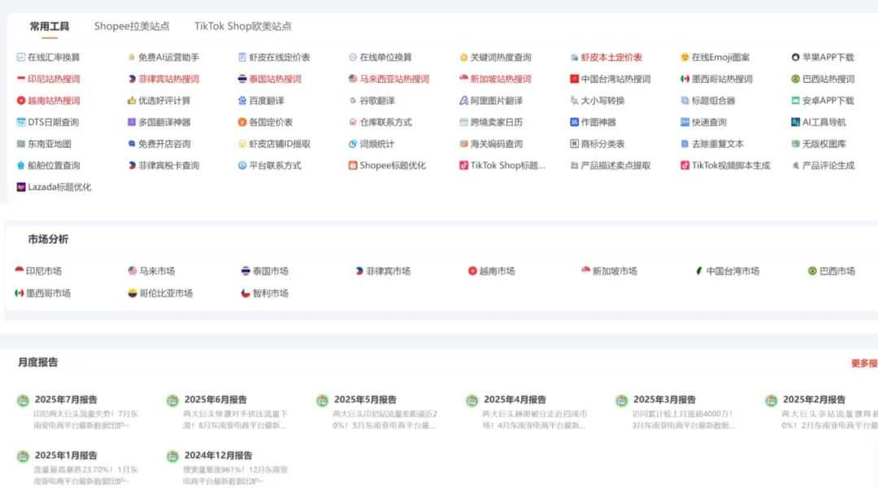Open 虾皮本土定价表 link
This screenshot has width=878, height=488.
[x=611, y=57]
